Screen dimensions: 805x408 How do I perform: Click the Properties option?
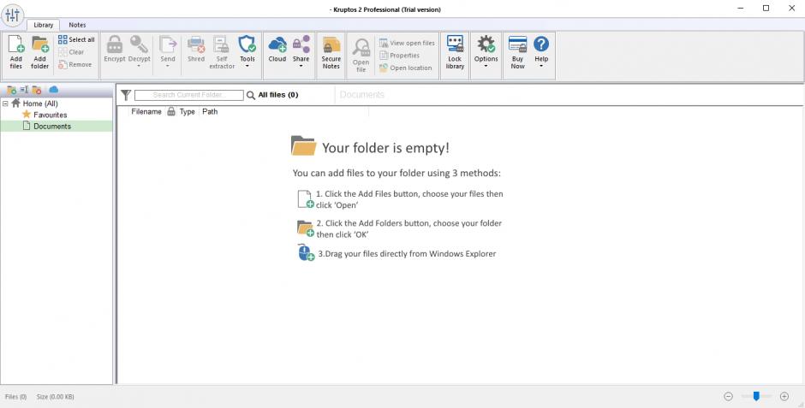point(399,56)
